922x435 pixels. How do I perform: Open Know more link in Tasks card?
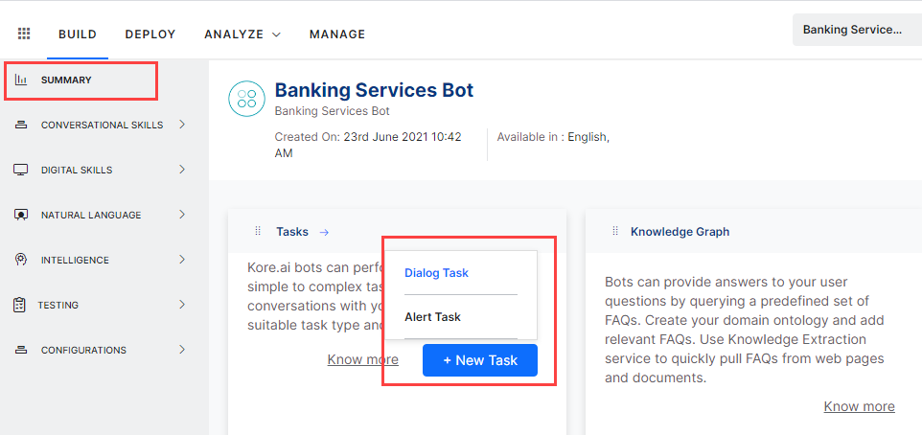(363, 359)
